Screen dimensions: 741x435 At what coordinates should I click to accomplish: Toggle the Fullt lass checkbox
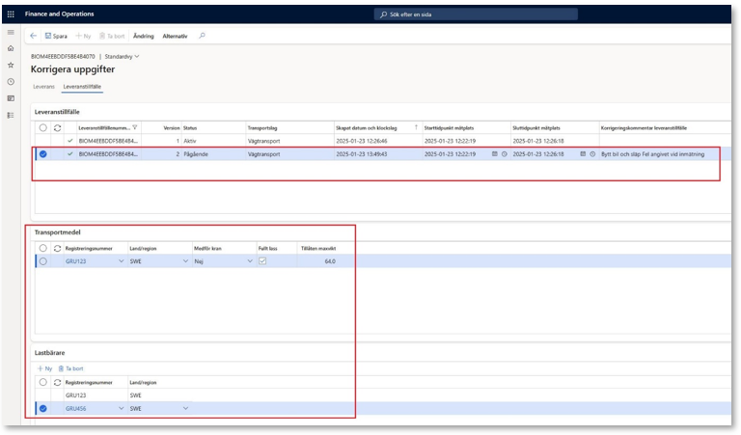pyautogui.click(x=262, y=260)
